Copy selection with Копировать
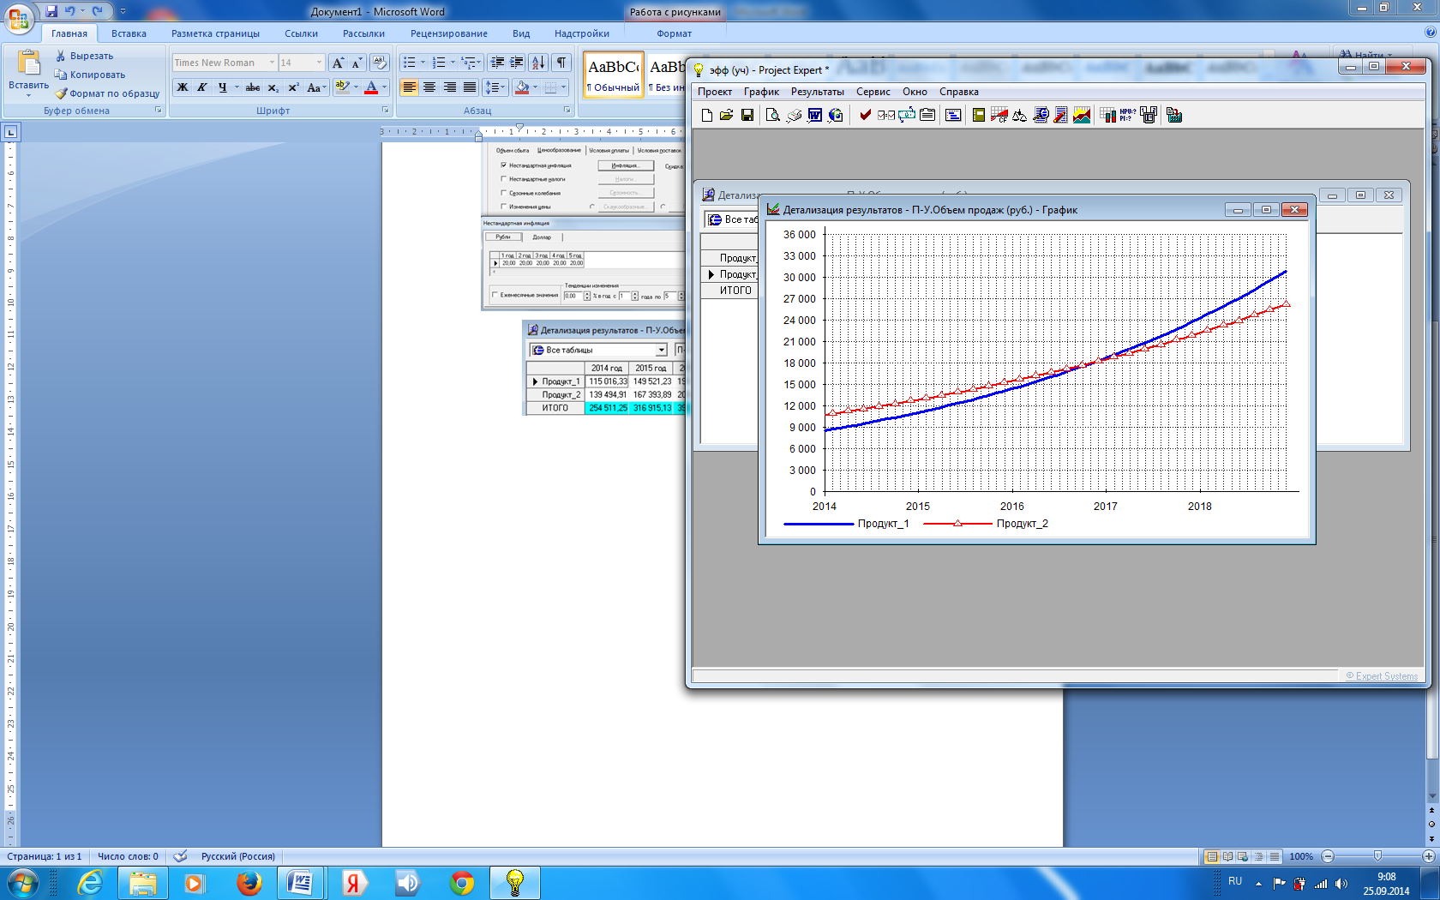The height and width of the screenshot is (900, 1440). click(90, 75)
